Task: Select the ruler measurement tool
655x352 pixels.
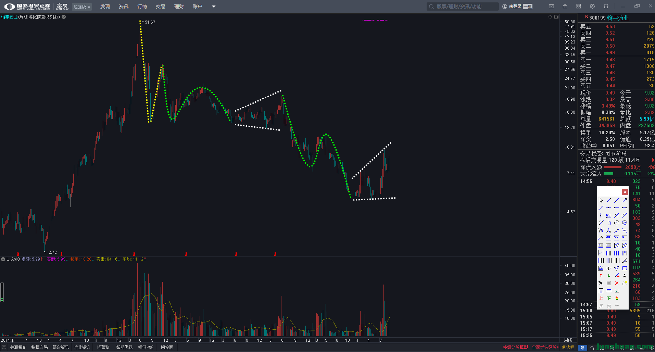Action: (x=608, y=291)
